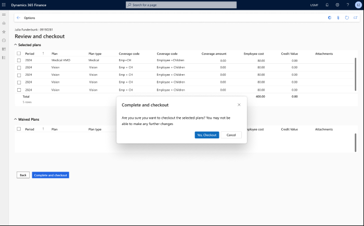Click Plan header in Waived Plans

tap(55, 129)
